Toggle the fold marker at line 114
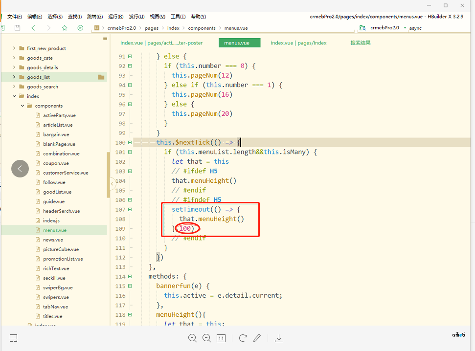 point(130,277)
